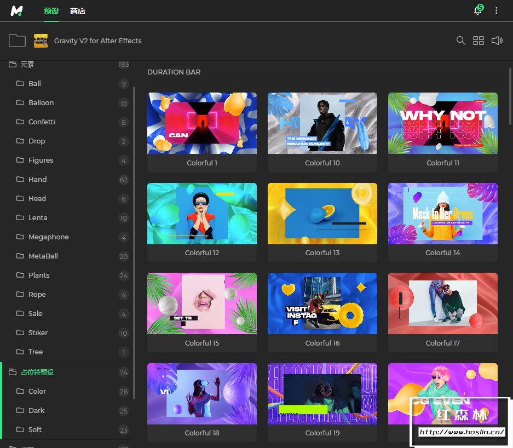This screenshot has height=448, width=513.
Task: Toggle the preview sound speaker icon
Action: pyautogui.click(x=497, y=41)
